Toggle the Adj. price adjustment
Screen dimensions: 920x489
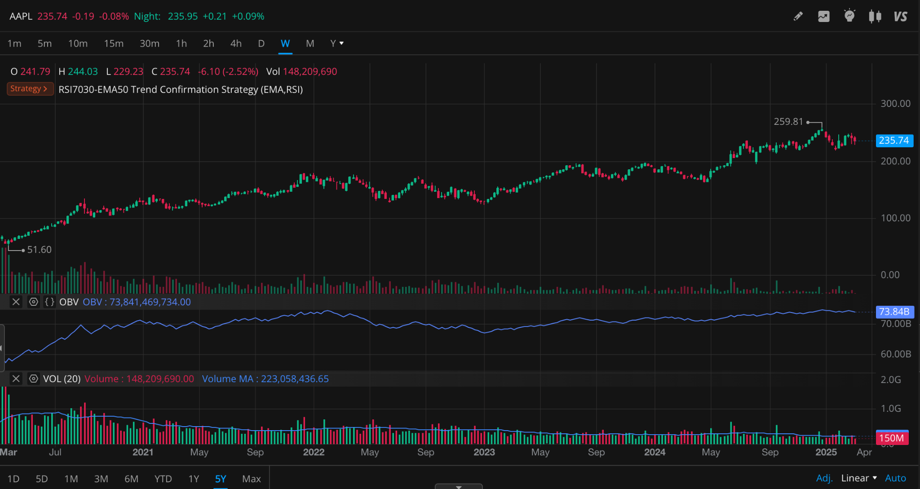coord(824,478)
